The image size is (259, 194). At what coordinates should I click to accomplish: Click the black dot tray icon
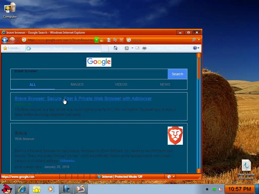tap(207, 189)
